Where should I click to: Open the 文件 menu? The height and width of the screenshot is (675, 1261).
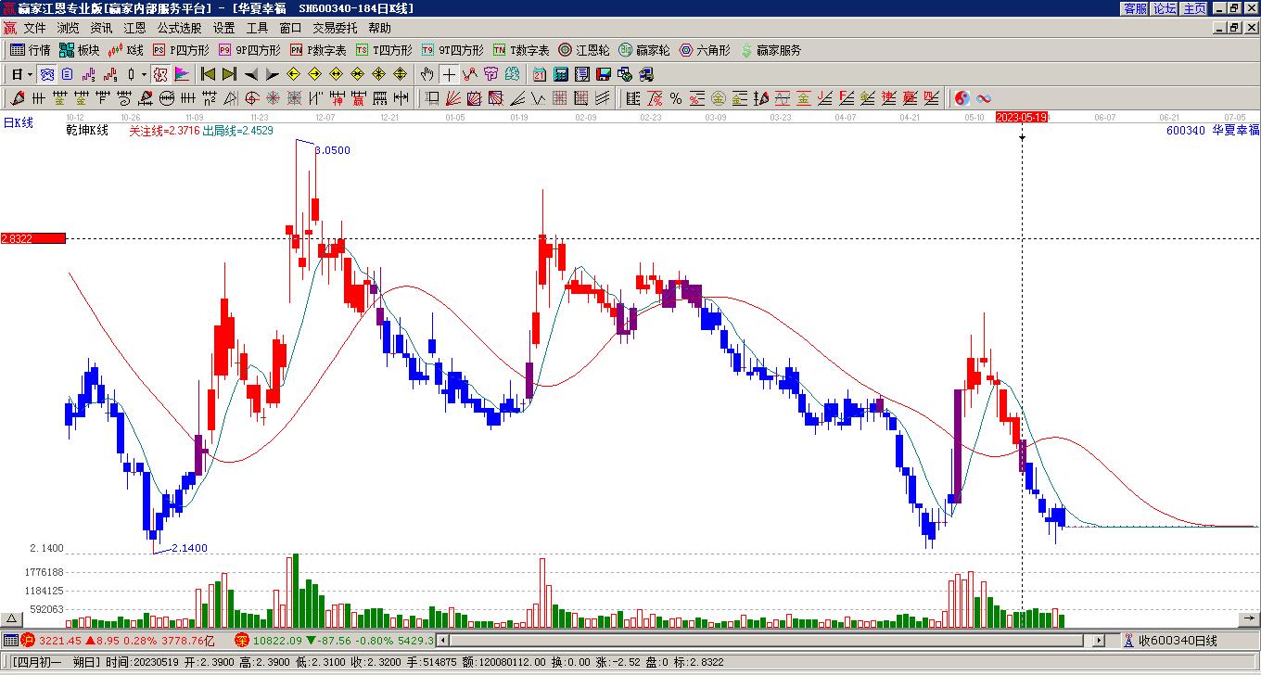(34, 28)
